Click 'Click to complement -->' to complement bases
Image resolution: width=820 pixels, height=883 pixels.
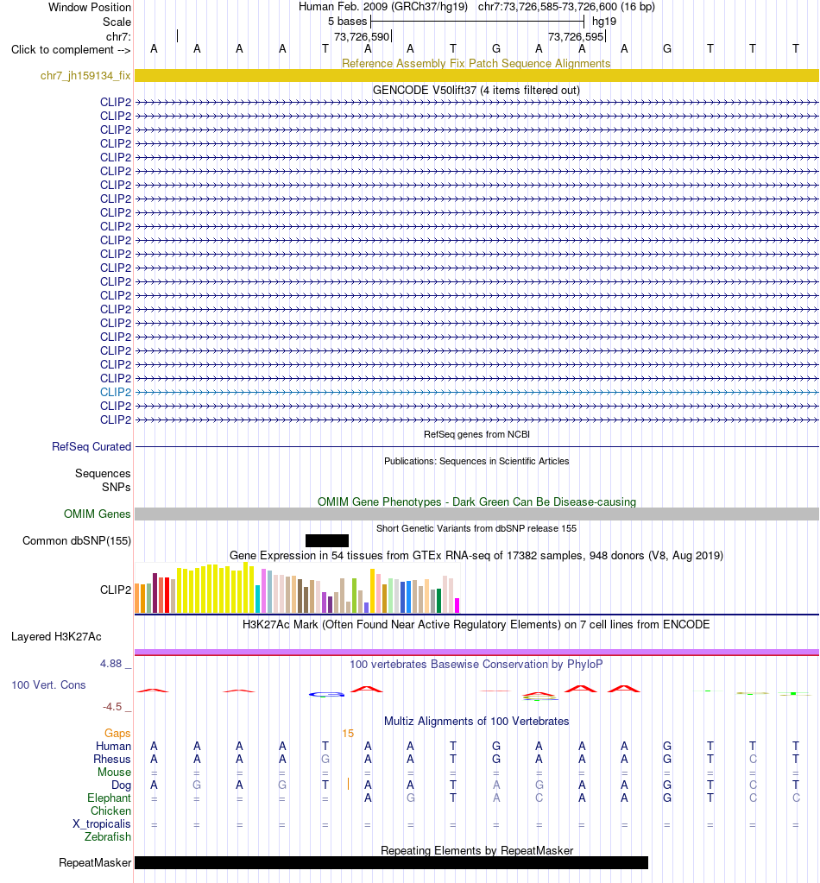71,49
